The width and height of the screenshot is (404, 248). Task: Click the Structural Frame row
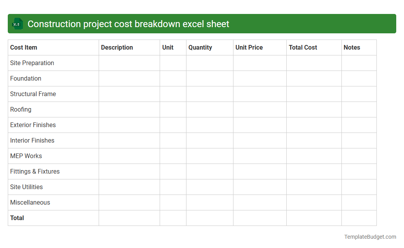[x=33, y=94]
